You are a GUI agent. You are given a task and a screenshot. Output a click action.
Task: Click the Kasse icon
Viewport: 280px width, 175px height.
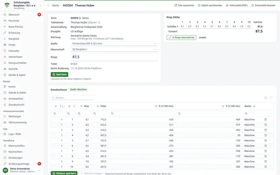tap(5, 87)
